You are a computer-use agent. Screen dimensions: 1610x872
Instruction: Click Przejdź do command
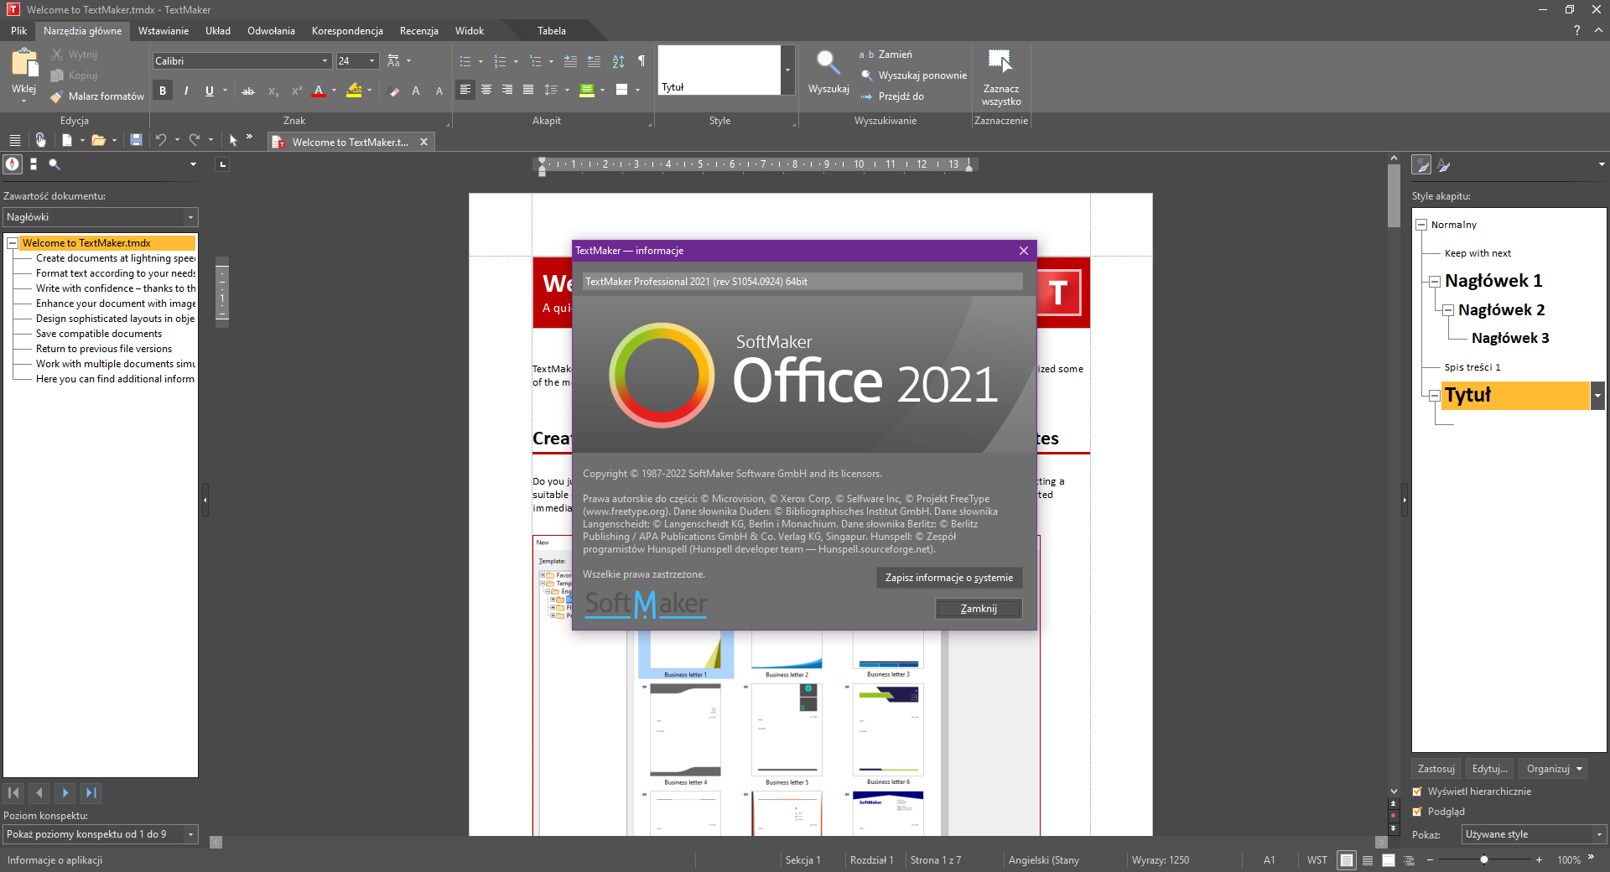(x=892, y=96)
